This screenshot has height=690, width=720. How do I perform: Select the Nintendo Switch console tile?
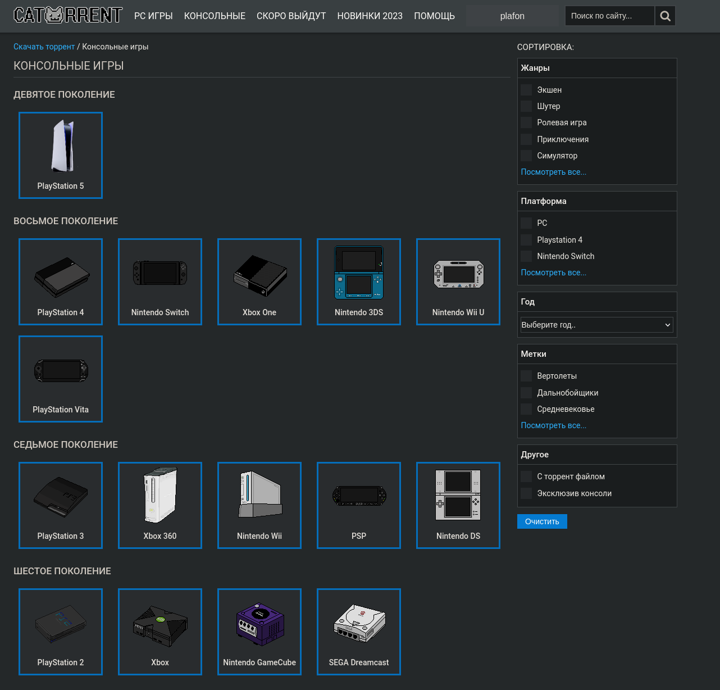tap(160, 282)
